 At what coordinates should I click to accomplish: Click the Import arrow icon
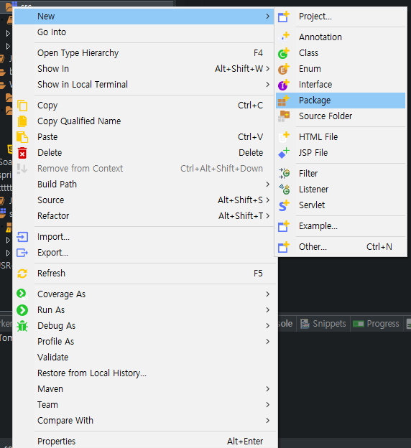click(x=22, y=237)
